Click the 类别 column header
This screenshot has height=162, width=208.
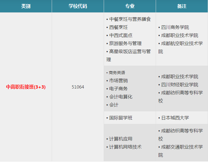(x=26, y=6)
